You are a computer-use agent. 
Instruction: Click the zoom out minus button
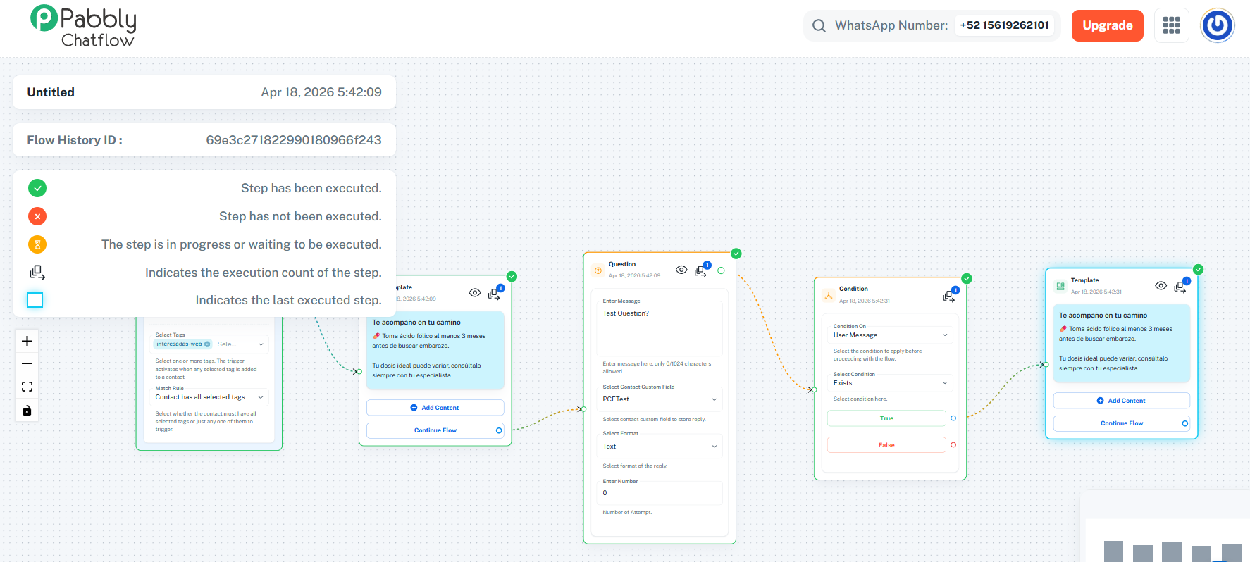[27, 364]
